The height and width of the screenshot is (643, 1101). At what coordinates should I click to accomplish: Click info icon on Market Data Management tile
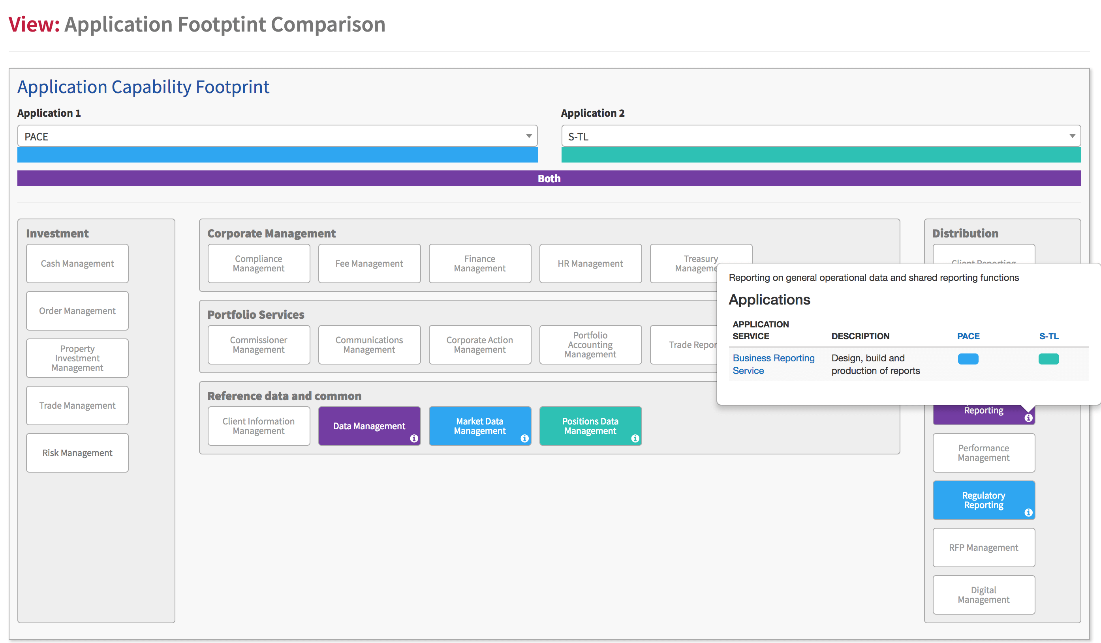[x=524, y=438]
